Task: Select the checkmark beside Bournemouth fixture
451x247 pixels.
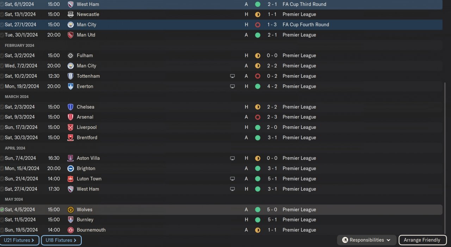Action: point(2,230)
